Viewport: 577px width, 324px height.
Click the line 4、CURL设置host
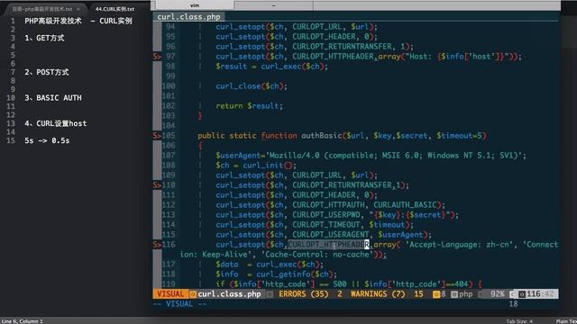click(x=56, y=123)
